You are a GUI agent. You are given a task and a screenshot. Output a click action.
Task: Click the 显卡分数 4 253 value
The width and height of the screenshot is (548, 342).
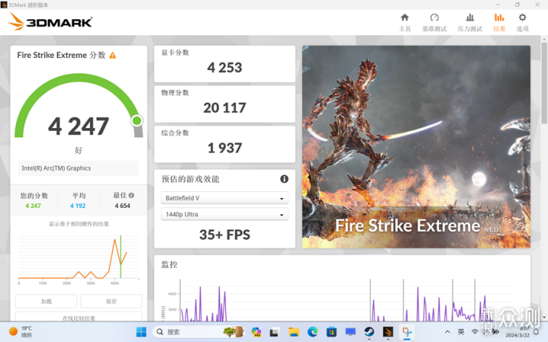click(225, 68)
